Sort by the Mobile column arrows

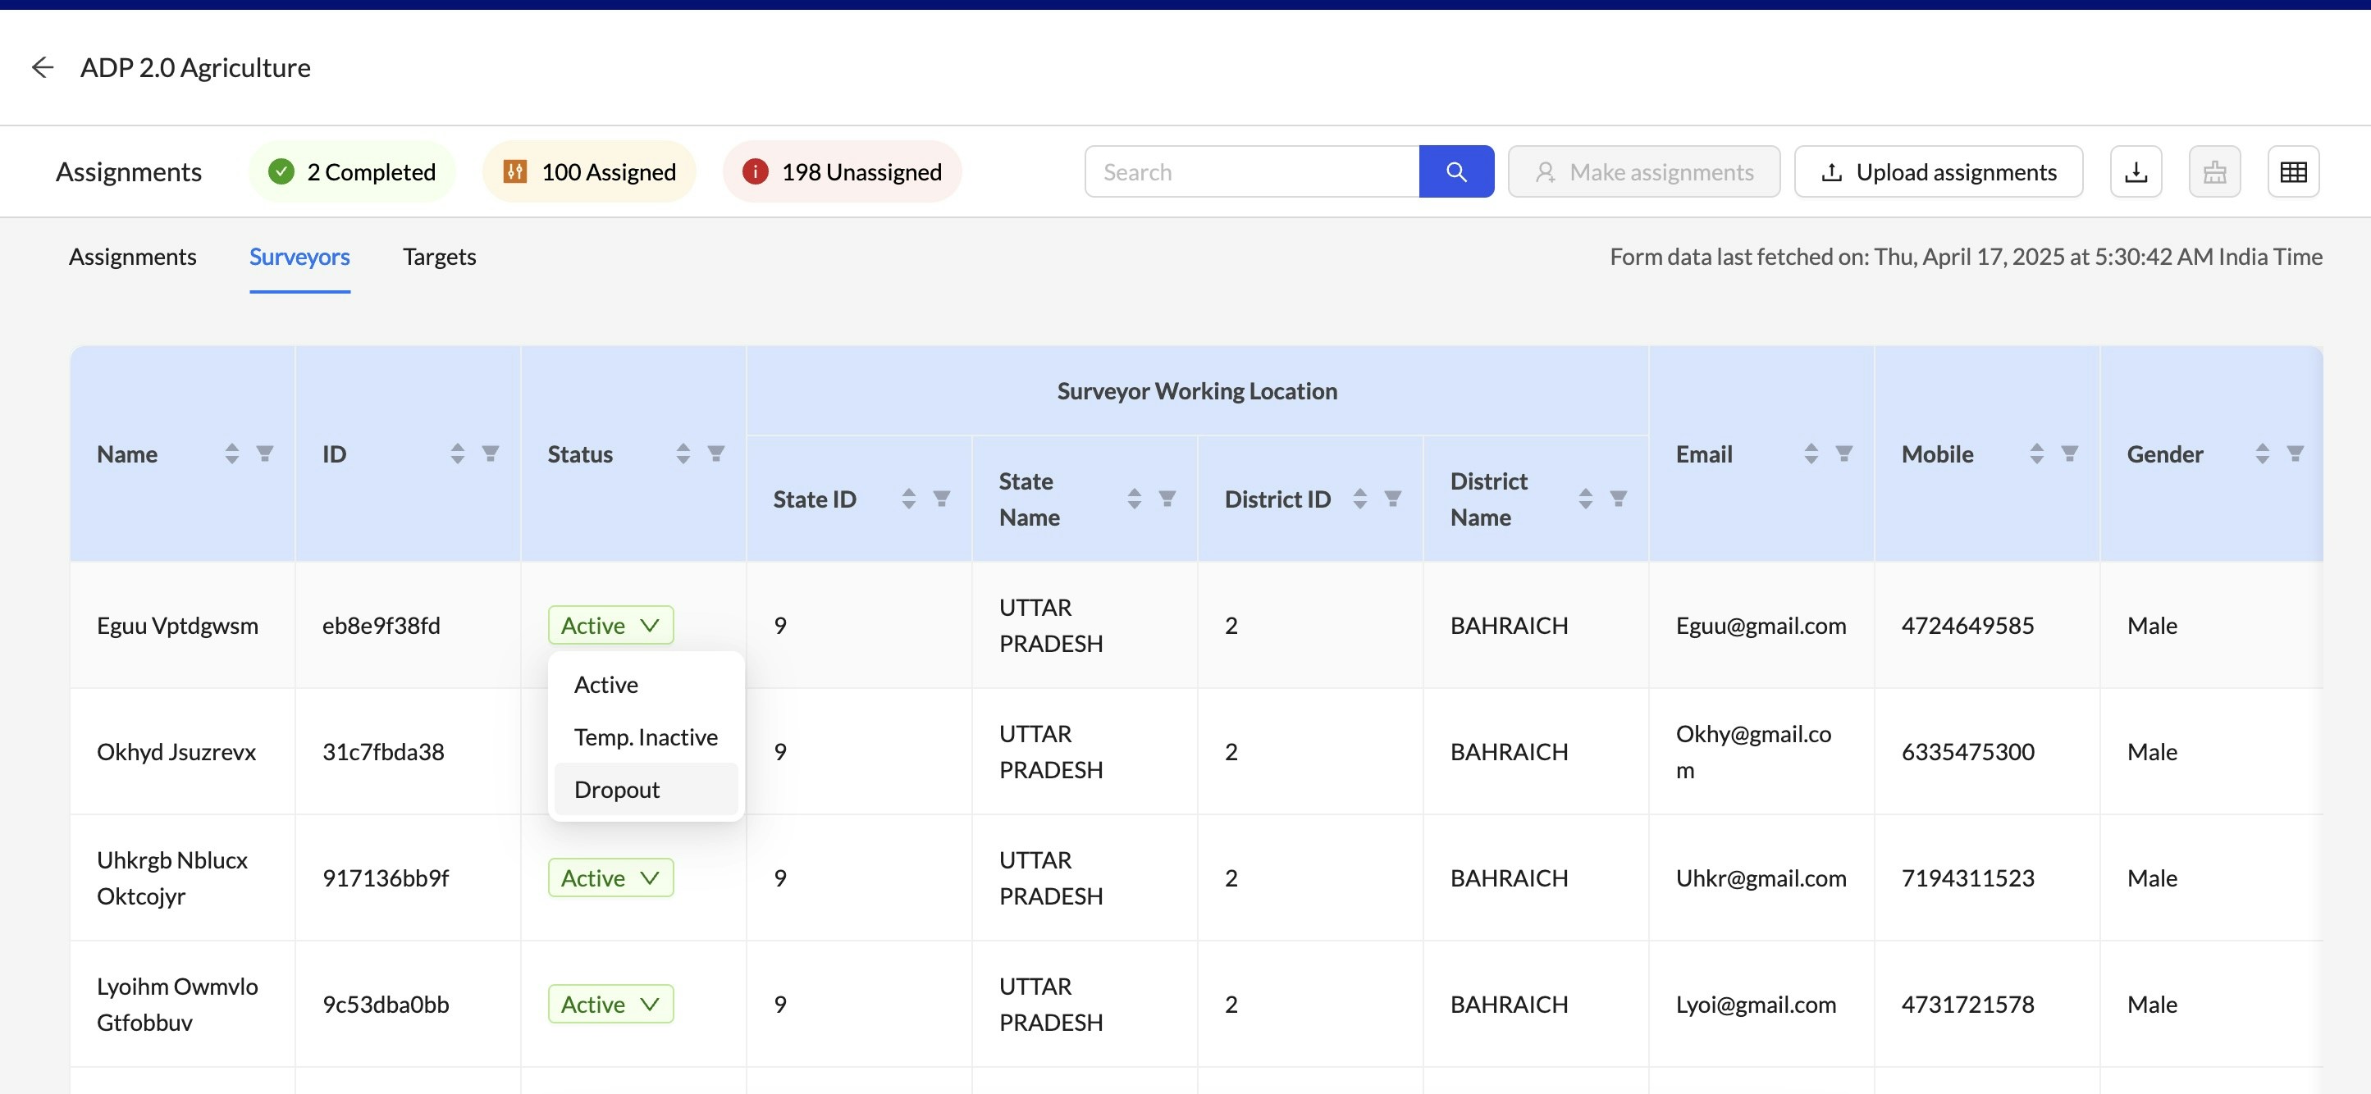pyautogui.click(x=2036, y=454)
